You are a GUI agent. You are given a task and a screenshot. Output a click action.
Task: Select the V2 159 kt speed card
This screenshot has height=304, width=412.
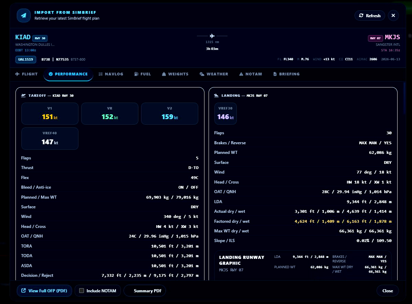(x=170, y=114)
